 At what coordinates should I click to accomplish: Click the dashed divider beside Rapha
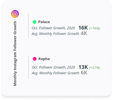coord(29,67)
